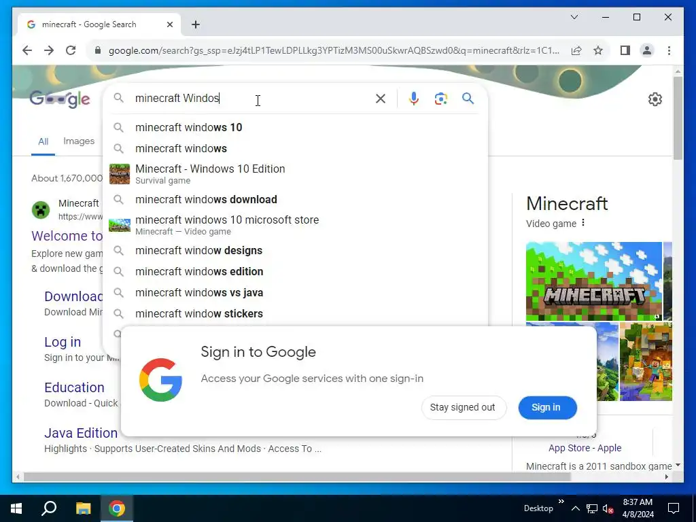Screen dimensions: 696x522
Task: Clear the search box with the X
Action: coord(381,99)
